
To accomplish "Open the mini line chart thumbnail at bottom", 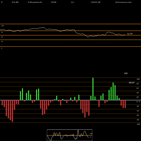I will [70, 135].
